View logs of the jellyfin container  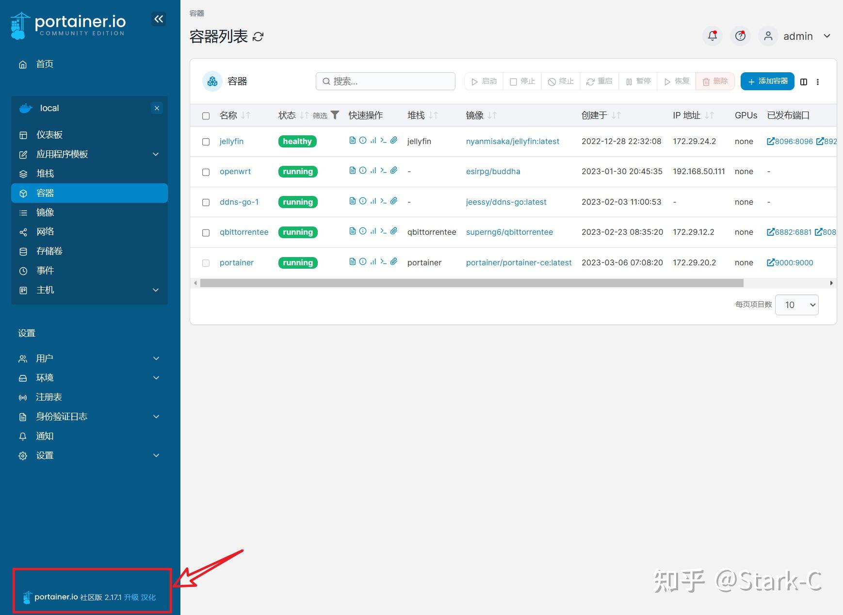pyautogui.click(x=352, y=140)
